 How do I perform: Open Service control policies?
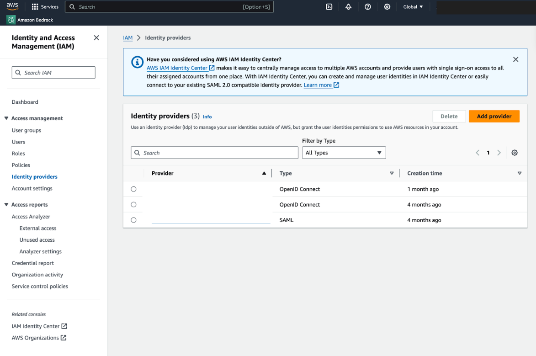point(40,286)
